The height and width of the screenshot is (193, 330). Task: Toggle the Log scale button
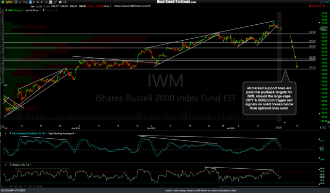(x=322, y=127)
